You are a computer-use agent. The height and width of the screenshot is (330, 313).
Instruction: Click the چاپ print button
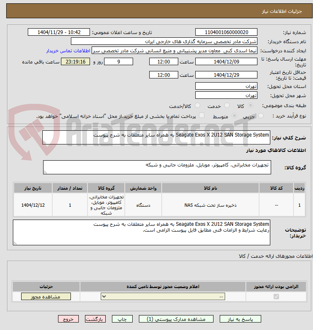click(x=122, y=319)
